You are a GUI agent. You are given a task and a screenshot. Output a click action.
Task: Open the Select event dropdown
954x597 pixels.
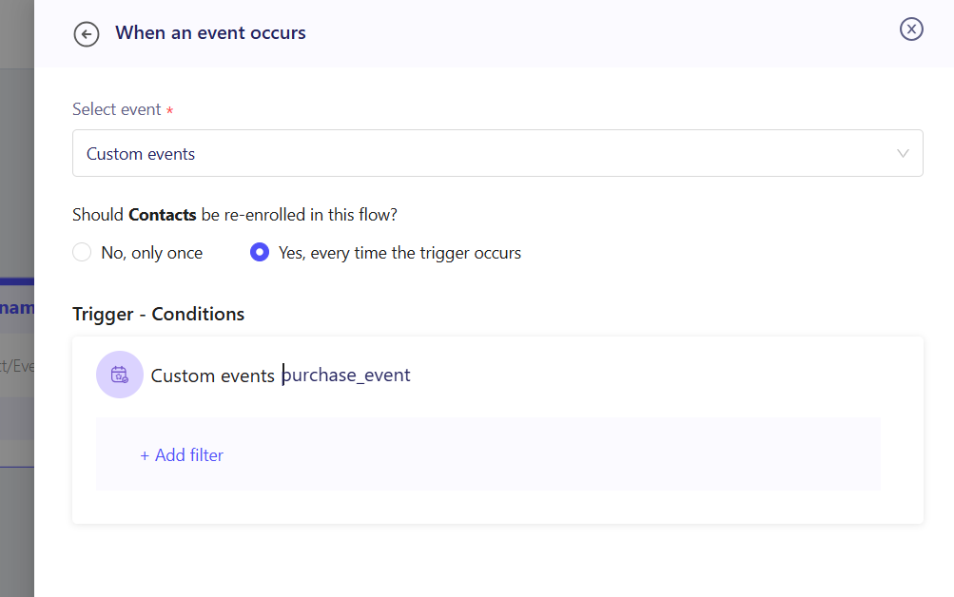pos(497,153)
